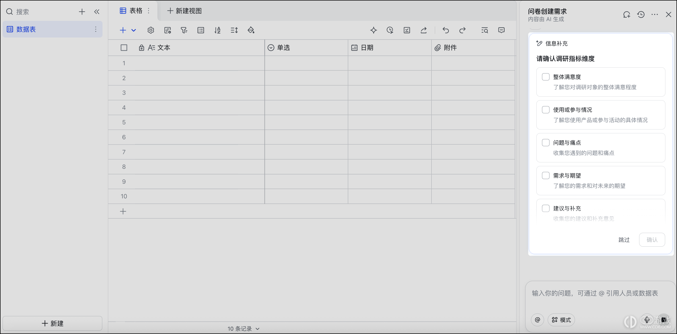Viewport: 677px width, 334px height.
Task: Open the 模式 selector
Action: [x=561, y=320]
